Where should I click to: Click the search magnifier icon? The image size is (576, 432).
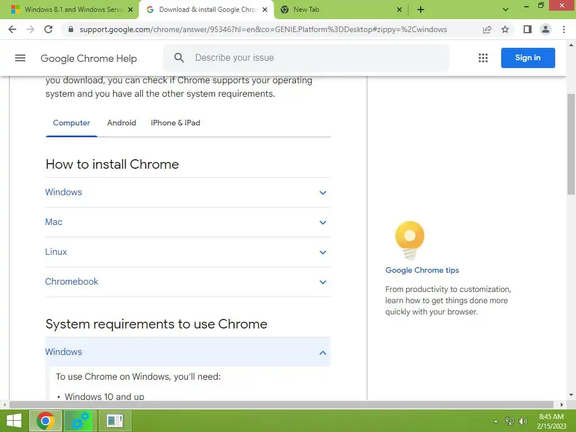(x=179, y=58)
